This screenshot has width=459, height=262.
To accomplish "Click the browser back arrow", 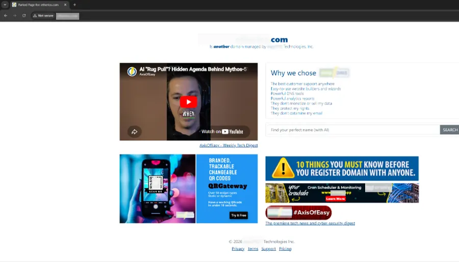I will pos(6,16).
